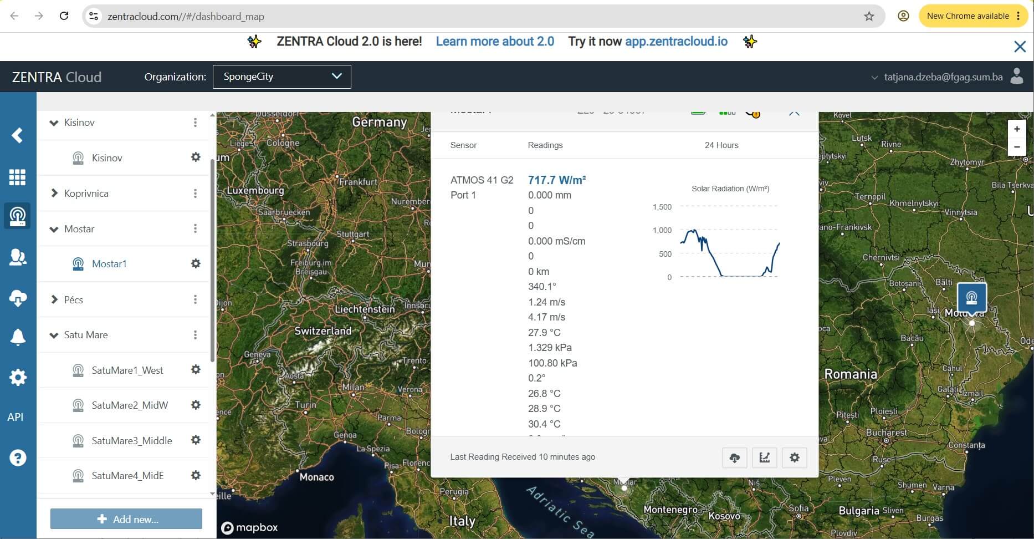Zoom in on the map
1034x539 pixels.
(x=1017, y=129)
